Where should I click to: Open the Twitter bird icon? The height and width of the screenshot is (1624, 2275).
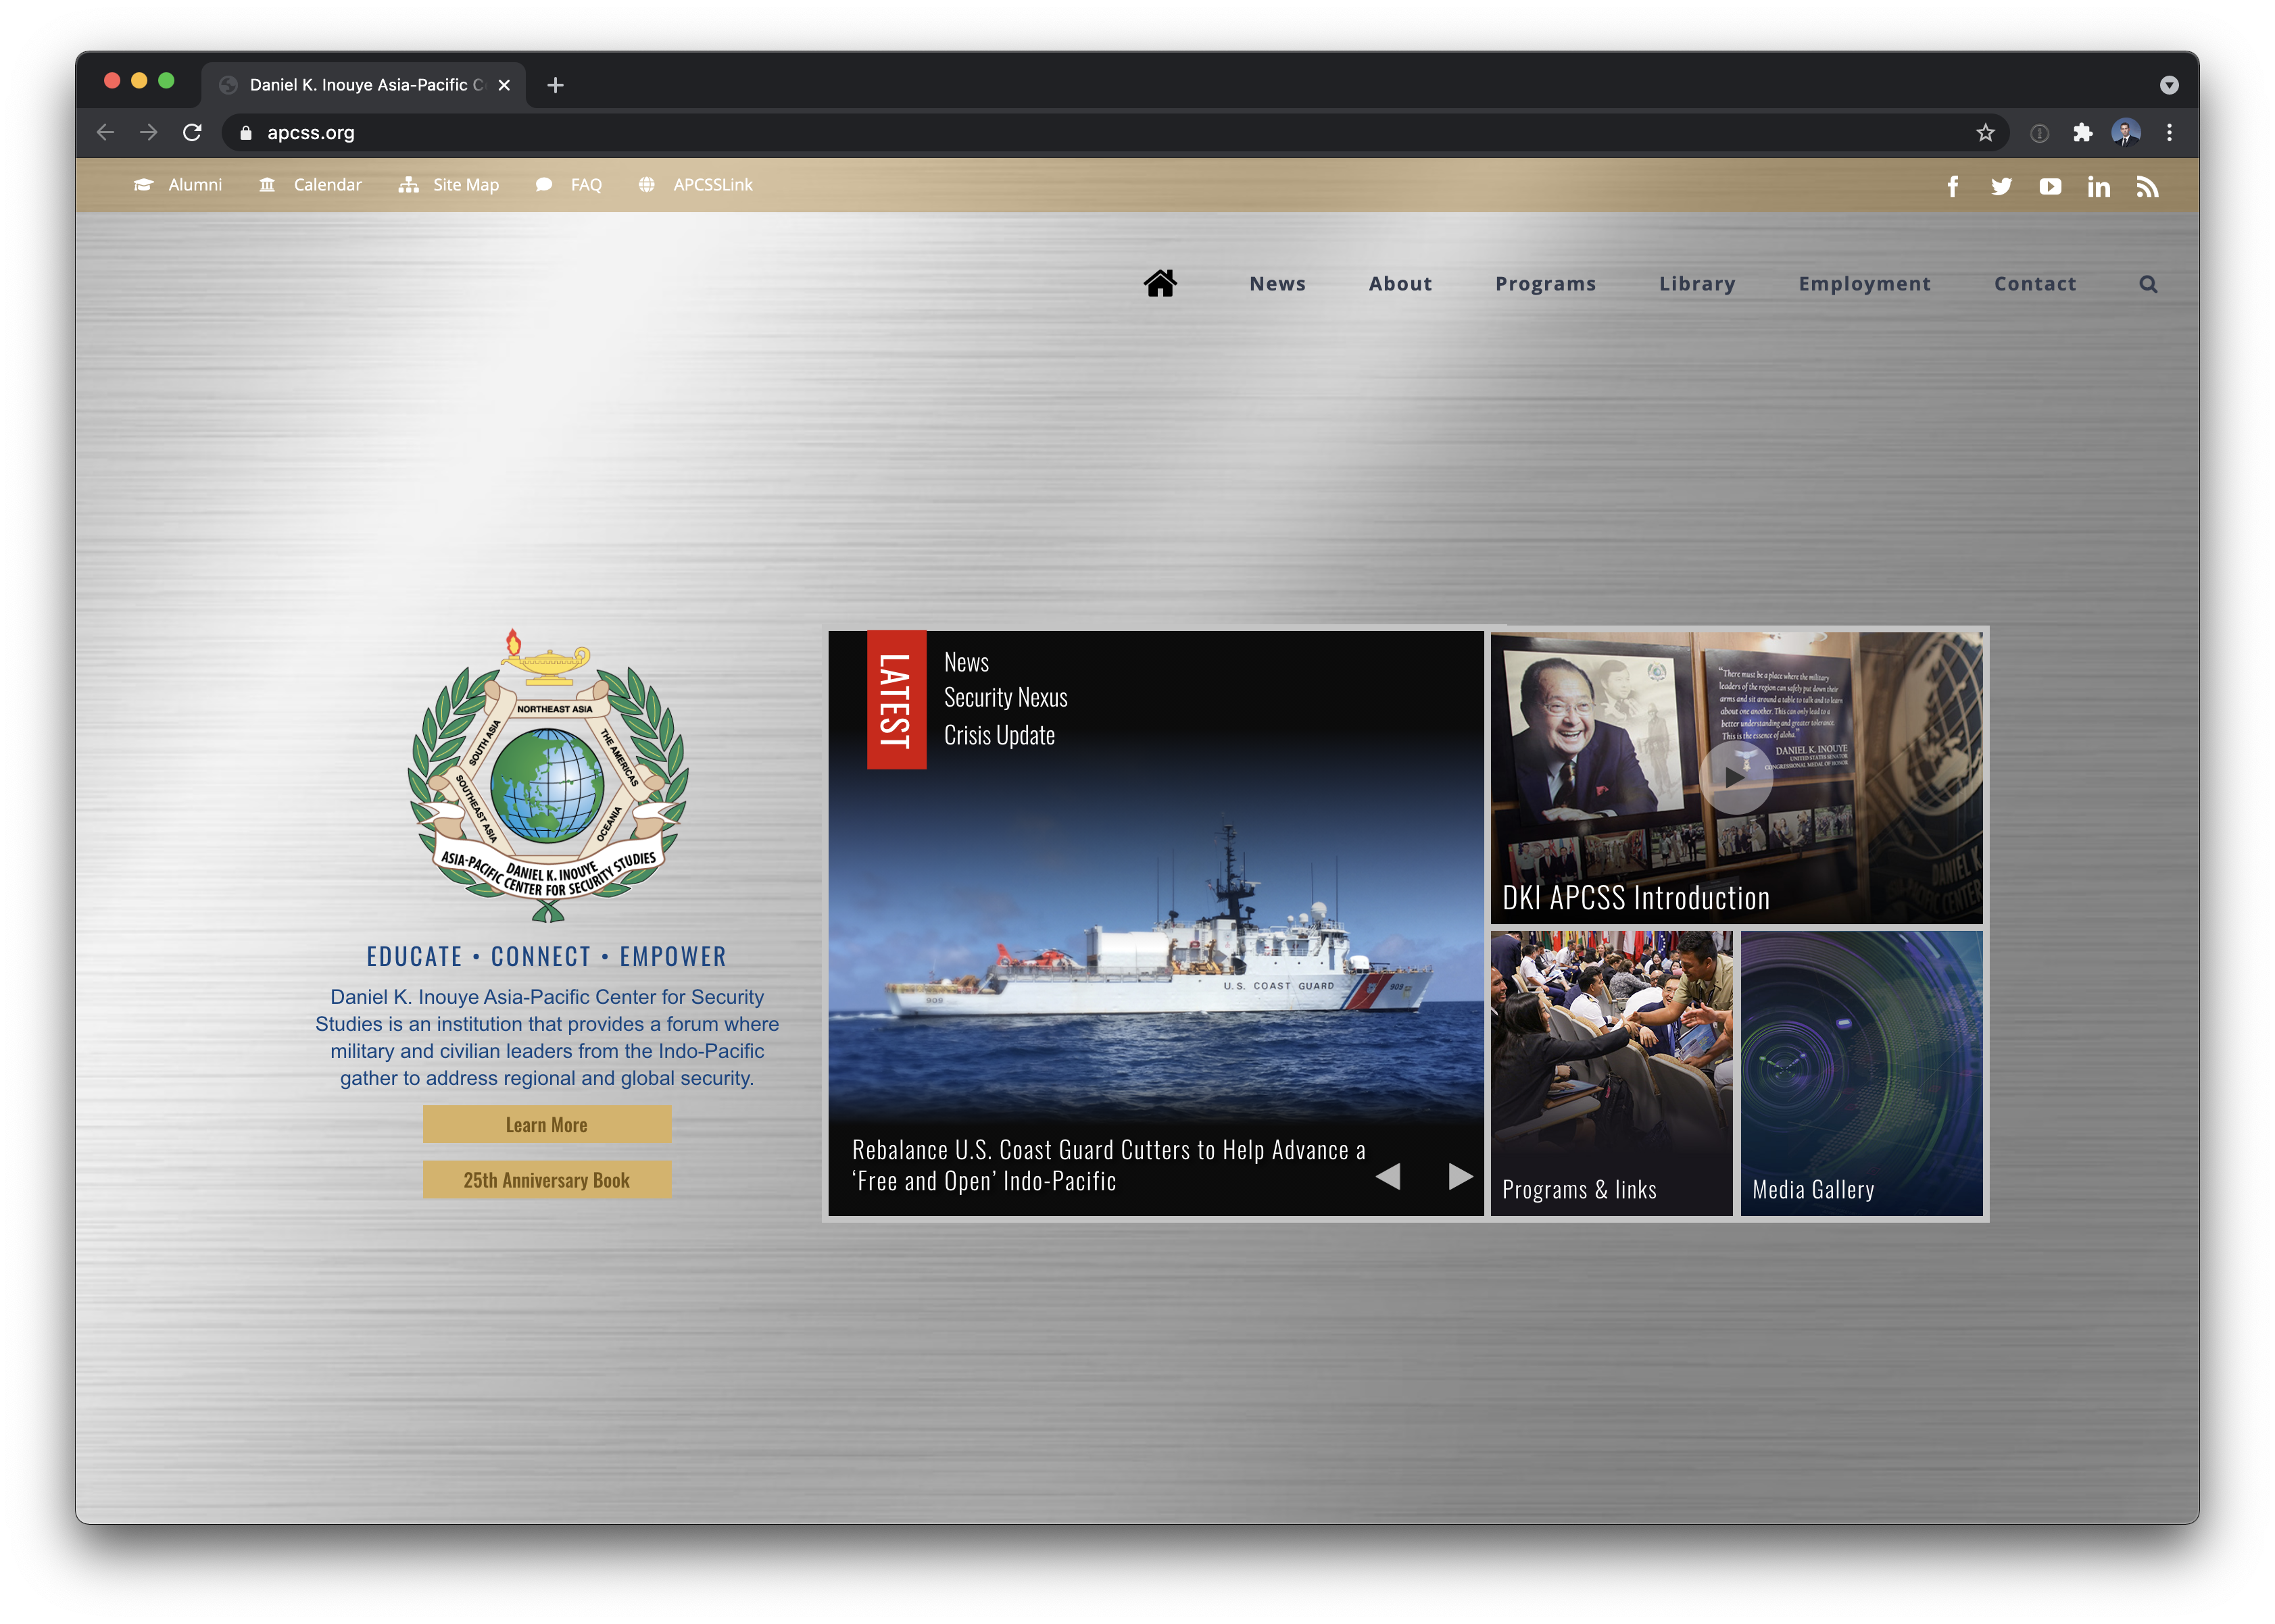pyautogui.click(x=2001, y=186)
